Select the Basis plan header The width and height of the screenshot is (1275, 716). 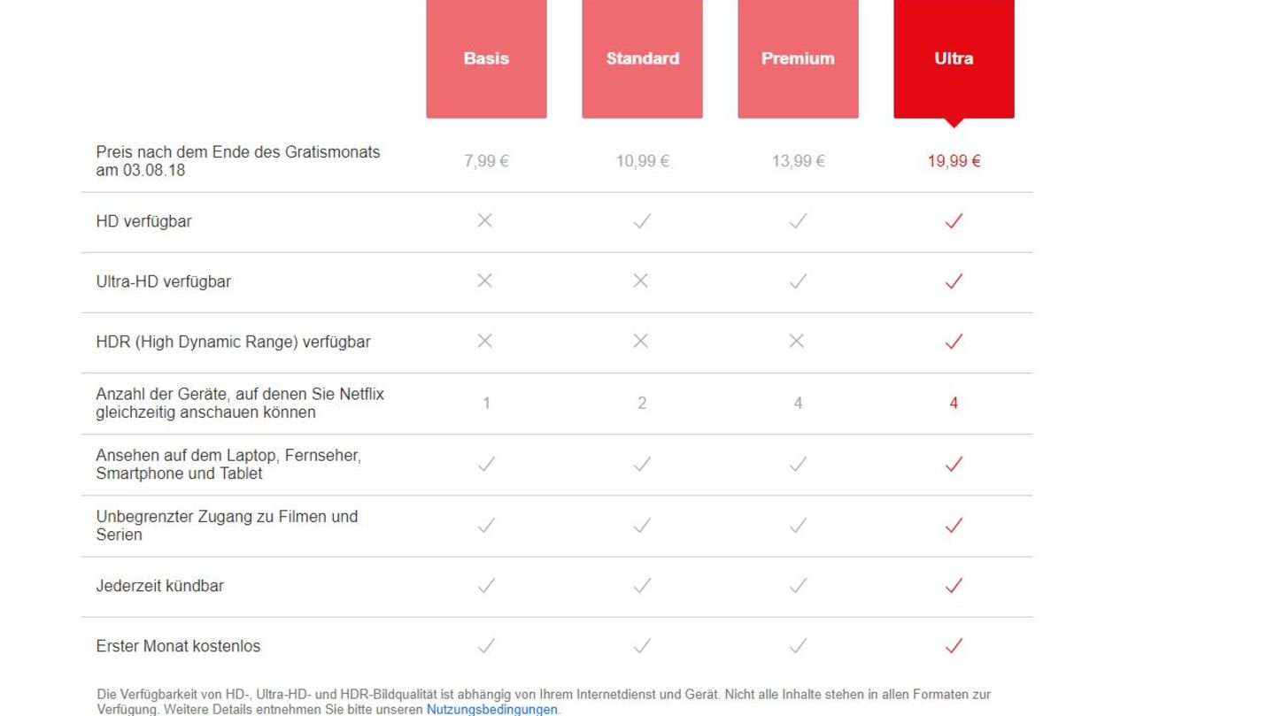(485, 58)
